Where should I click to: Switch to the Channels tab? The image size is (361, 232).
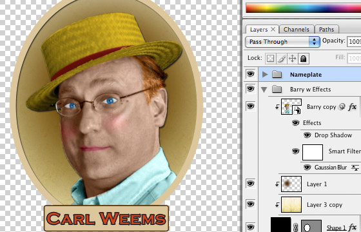pos(297,30)
